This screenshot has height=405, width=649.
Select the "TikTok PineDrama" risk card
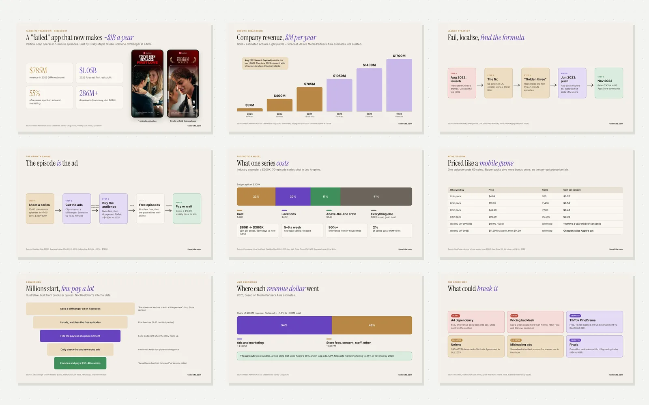tap(595, 322)
